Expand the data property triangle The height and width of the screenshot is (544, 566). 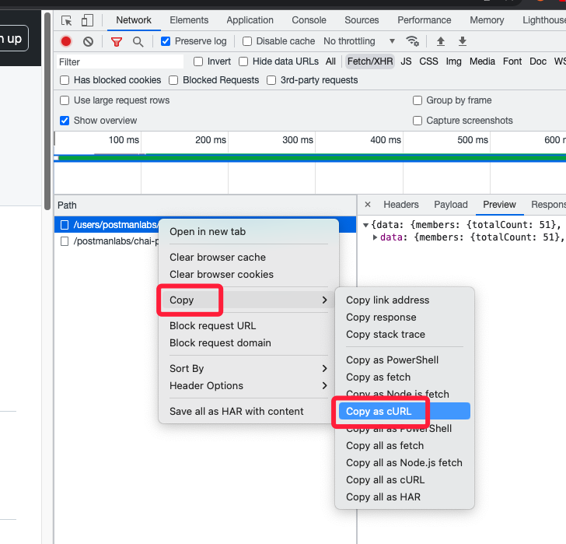pyautogui.click(x=375, y=237)
